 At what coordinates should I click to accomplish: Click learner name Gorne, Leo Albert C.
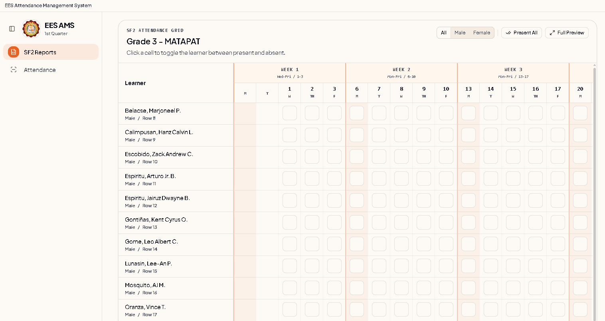(x=151, y=242)
